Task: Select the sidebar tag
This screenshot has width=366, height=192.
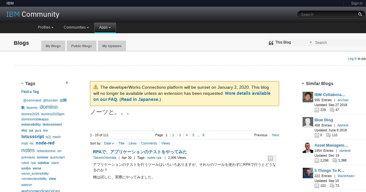Action: pos(43,163)
